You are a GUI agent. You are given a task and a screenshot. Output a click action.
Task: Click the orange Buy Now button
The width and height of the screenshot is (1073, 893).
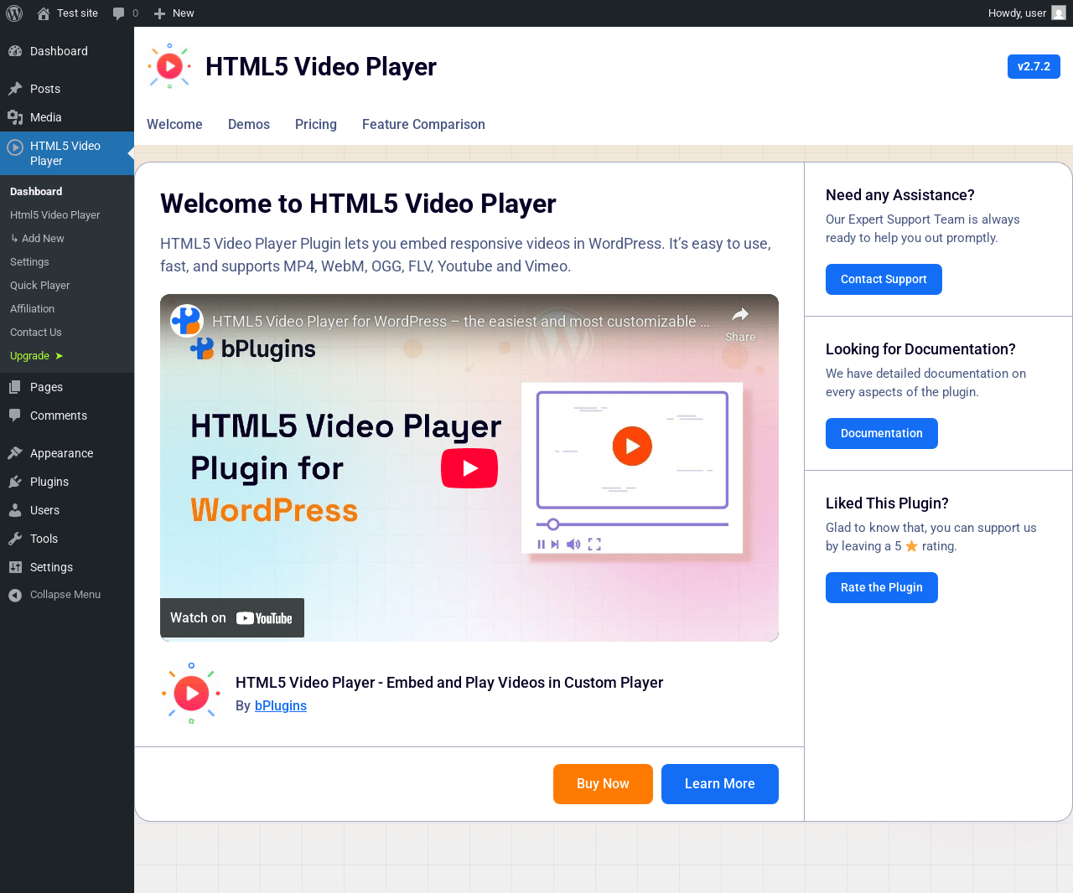tap(603, 784)
